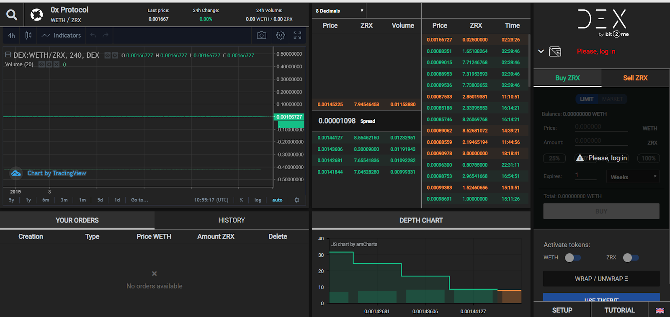Set chart range to 5y
This screenshot has height=317, width=670.
[12, 200]
